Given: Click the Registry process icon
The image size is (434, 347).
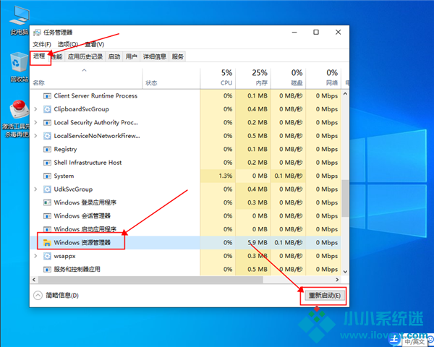Looking at the screenshot, I should [x=47, y=150].
